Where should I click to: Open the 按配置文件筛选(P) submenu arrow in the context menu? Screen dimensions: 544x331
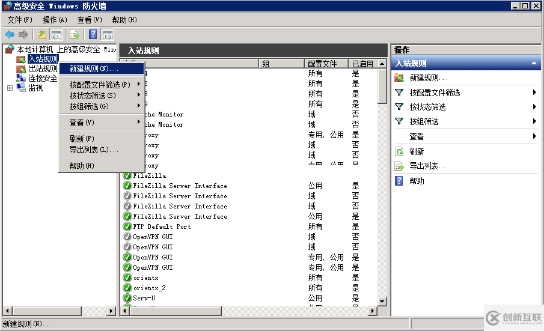point(138,84)
